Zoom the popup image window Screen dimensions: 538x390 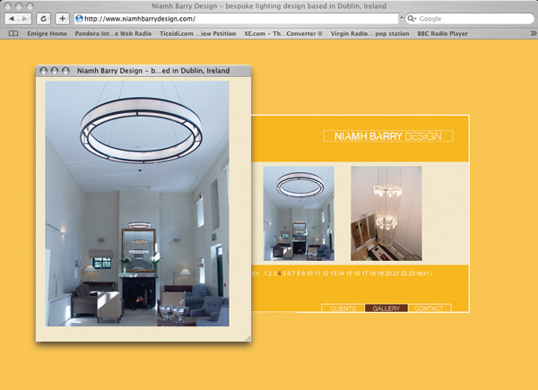tap(65, 71)
